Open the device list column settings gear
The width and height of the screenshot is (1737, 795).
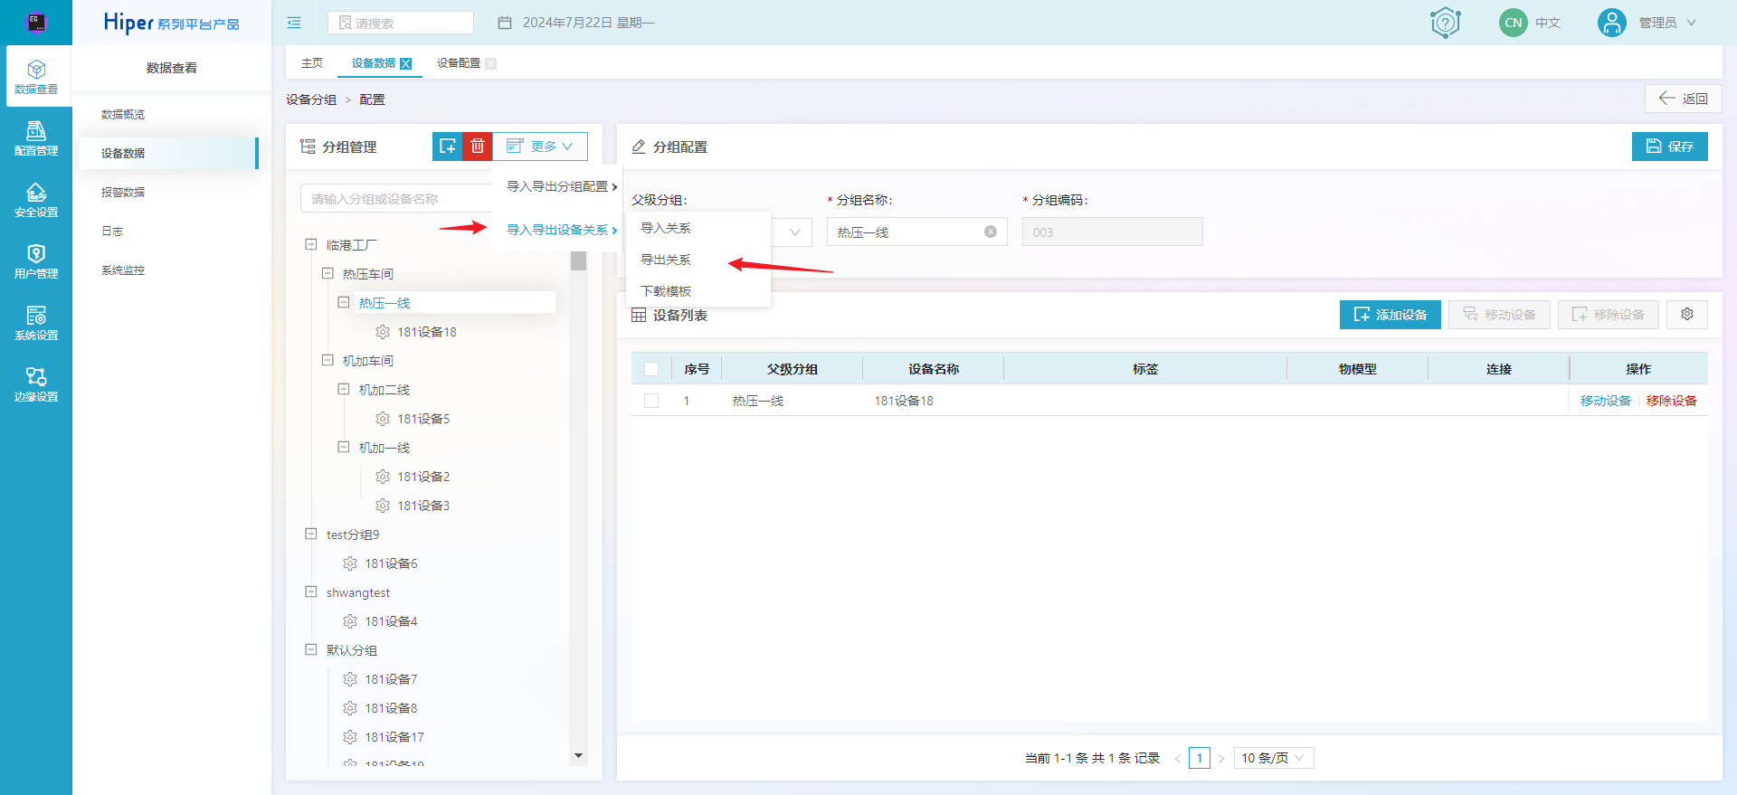1687,314
